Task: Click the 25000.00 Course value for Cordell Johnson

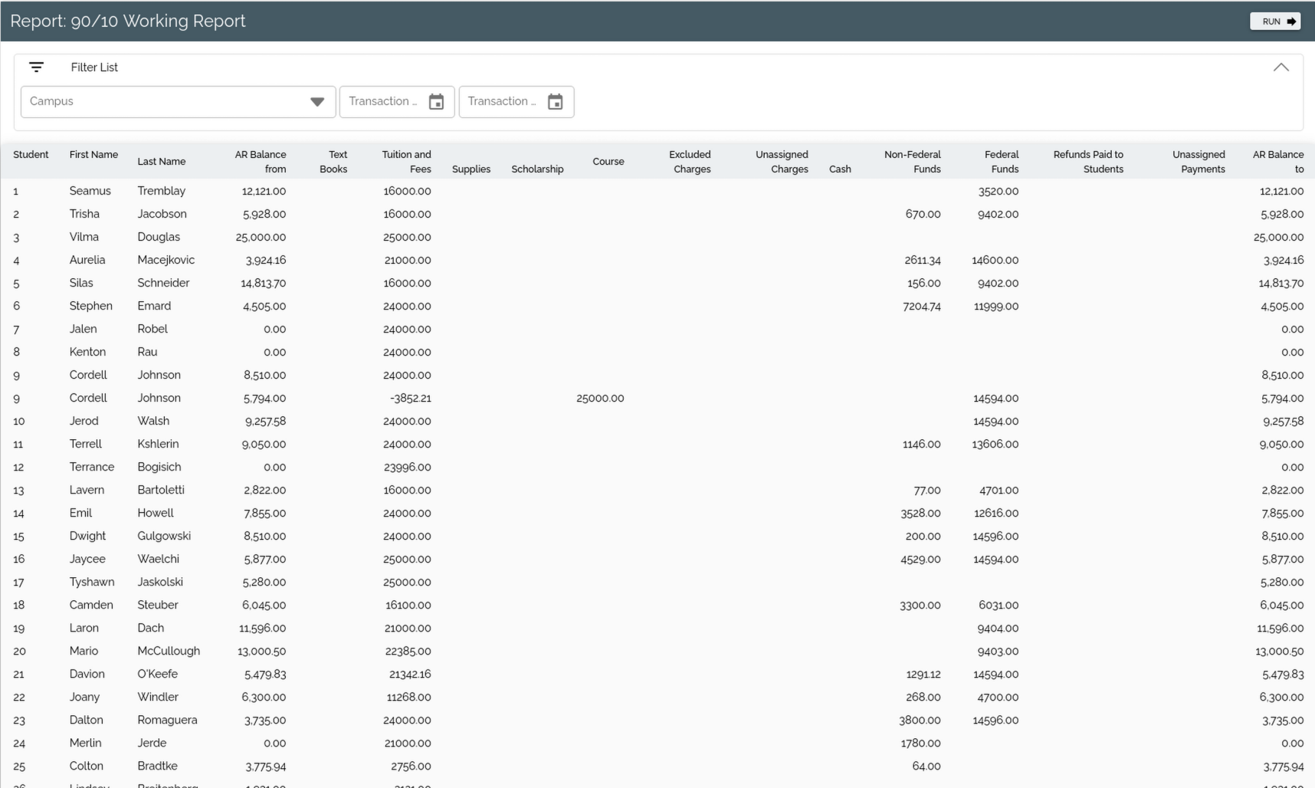Action: coord(600,399)
